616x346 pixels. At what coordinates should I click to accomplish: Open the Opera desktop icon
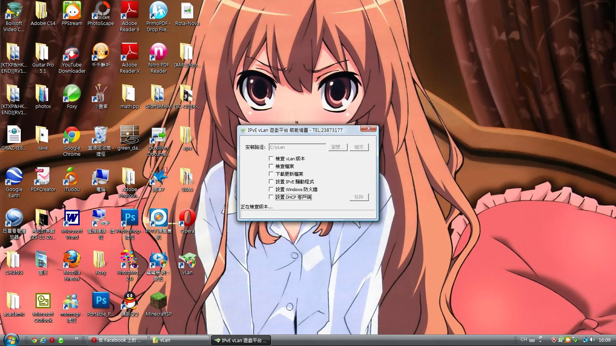[187, 220]
